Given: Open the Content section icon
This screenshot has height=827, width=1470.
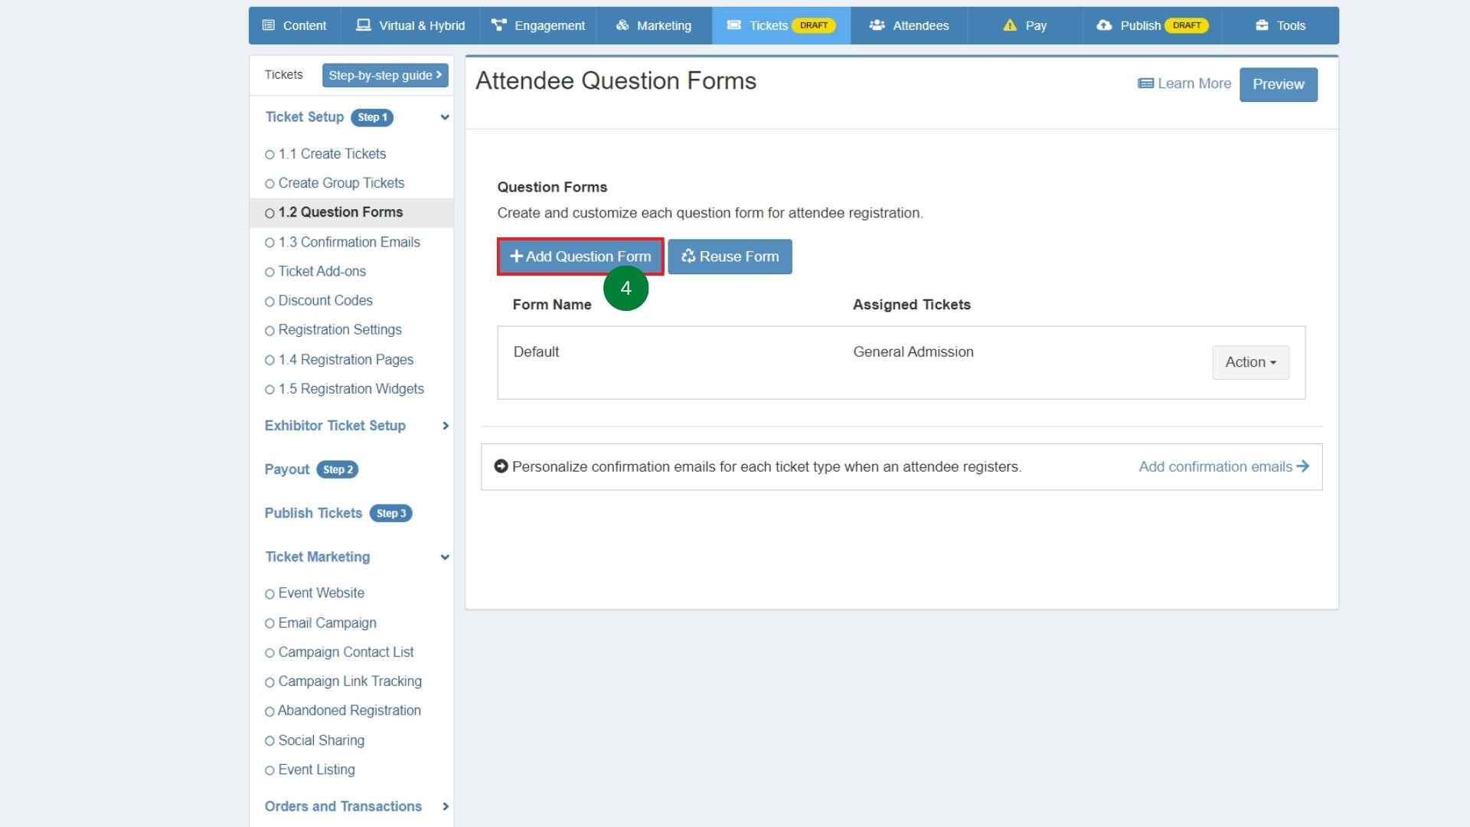Looking at the screenshot, I should (x=267, y=25).
